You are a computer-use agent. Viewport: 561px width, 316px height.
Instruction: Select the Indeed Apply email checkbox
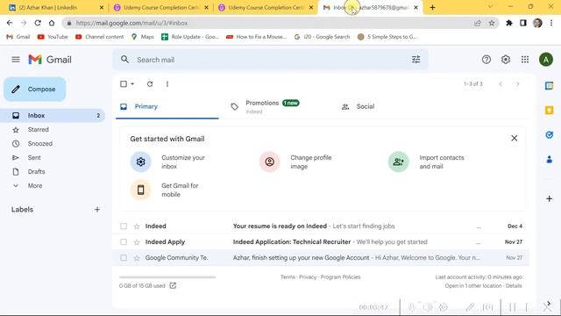pyautogui.click(x=124, y=242)
